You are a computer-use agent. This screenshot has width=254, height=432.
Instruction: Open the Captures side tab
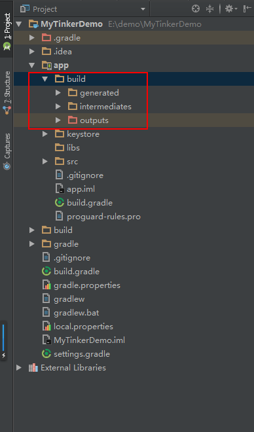[7, 152]
